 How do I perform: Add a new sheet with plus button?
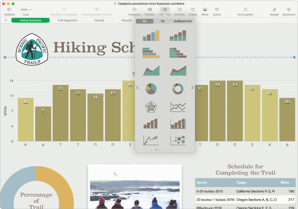pyautogui.click(x=6, y=20)
